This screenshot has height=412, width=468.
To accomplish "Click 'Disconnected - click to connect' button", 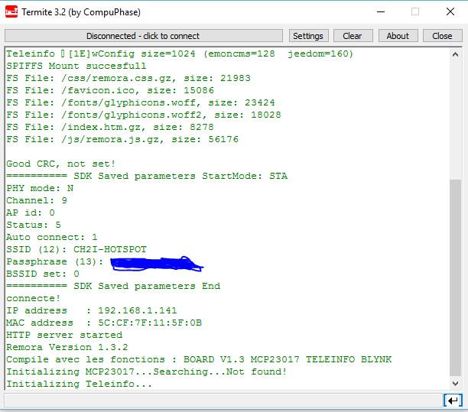I will 144,36.
